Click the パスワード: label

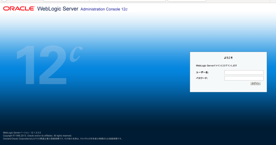point(202,78)
